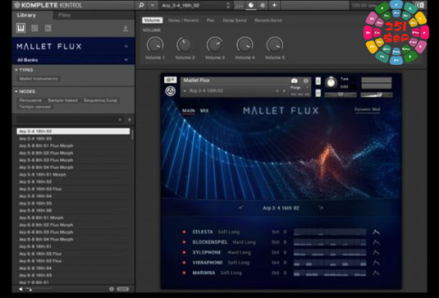The image size is (439, 298).
Task: Toggle the scale and arp view icon
Action: [x=239, y=5]
